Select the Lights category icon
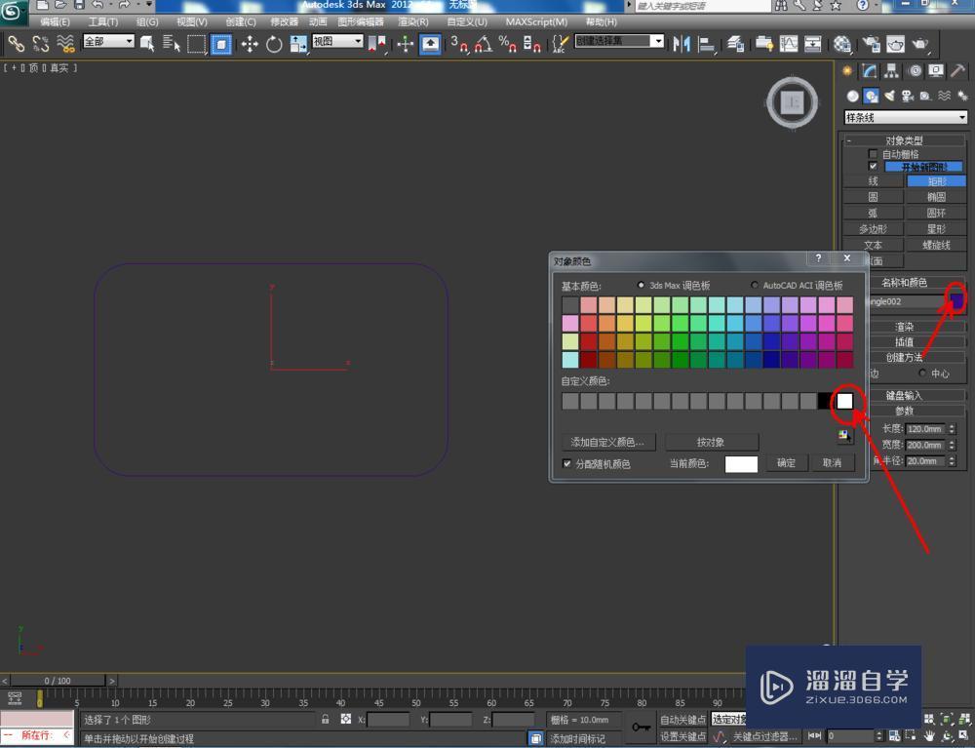This screenshot has height=748, width=975. point(889,96)
